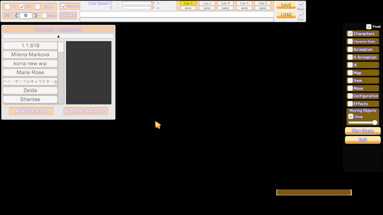
Task: Click the character list scrollbar
Action: pyautogui.click(x=61, y=47)
